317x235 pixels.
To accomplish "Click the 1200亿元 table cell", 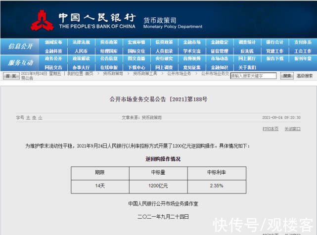I will coord(158,187).
